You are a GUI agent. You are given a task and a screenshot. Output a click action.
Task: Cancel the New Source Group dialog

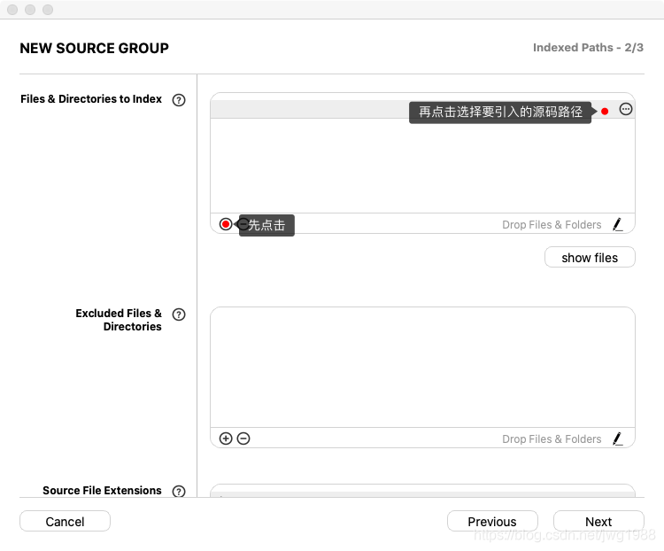(65, 522)
